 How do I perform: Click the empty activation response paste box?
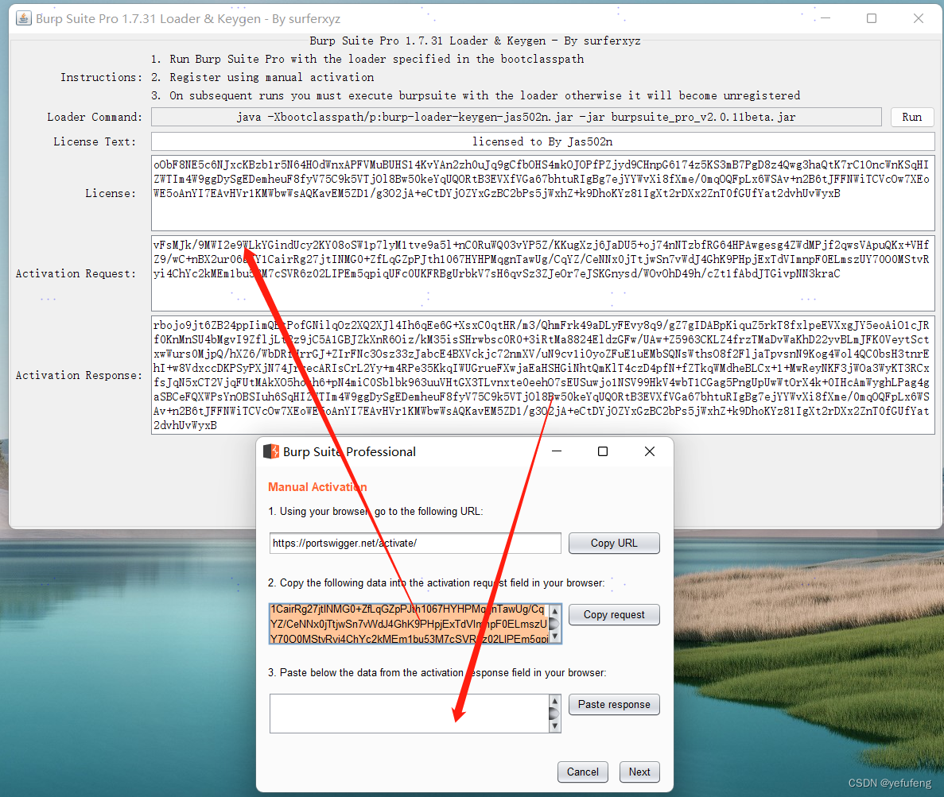tap(410, 714)
